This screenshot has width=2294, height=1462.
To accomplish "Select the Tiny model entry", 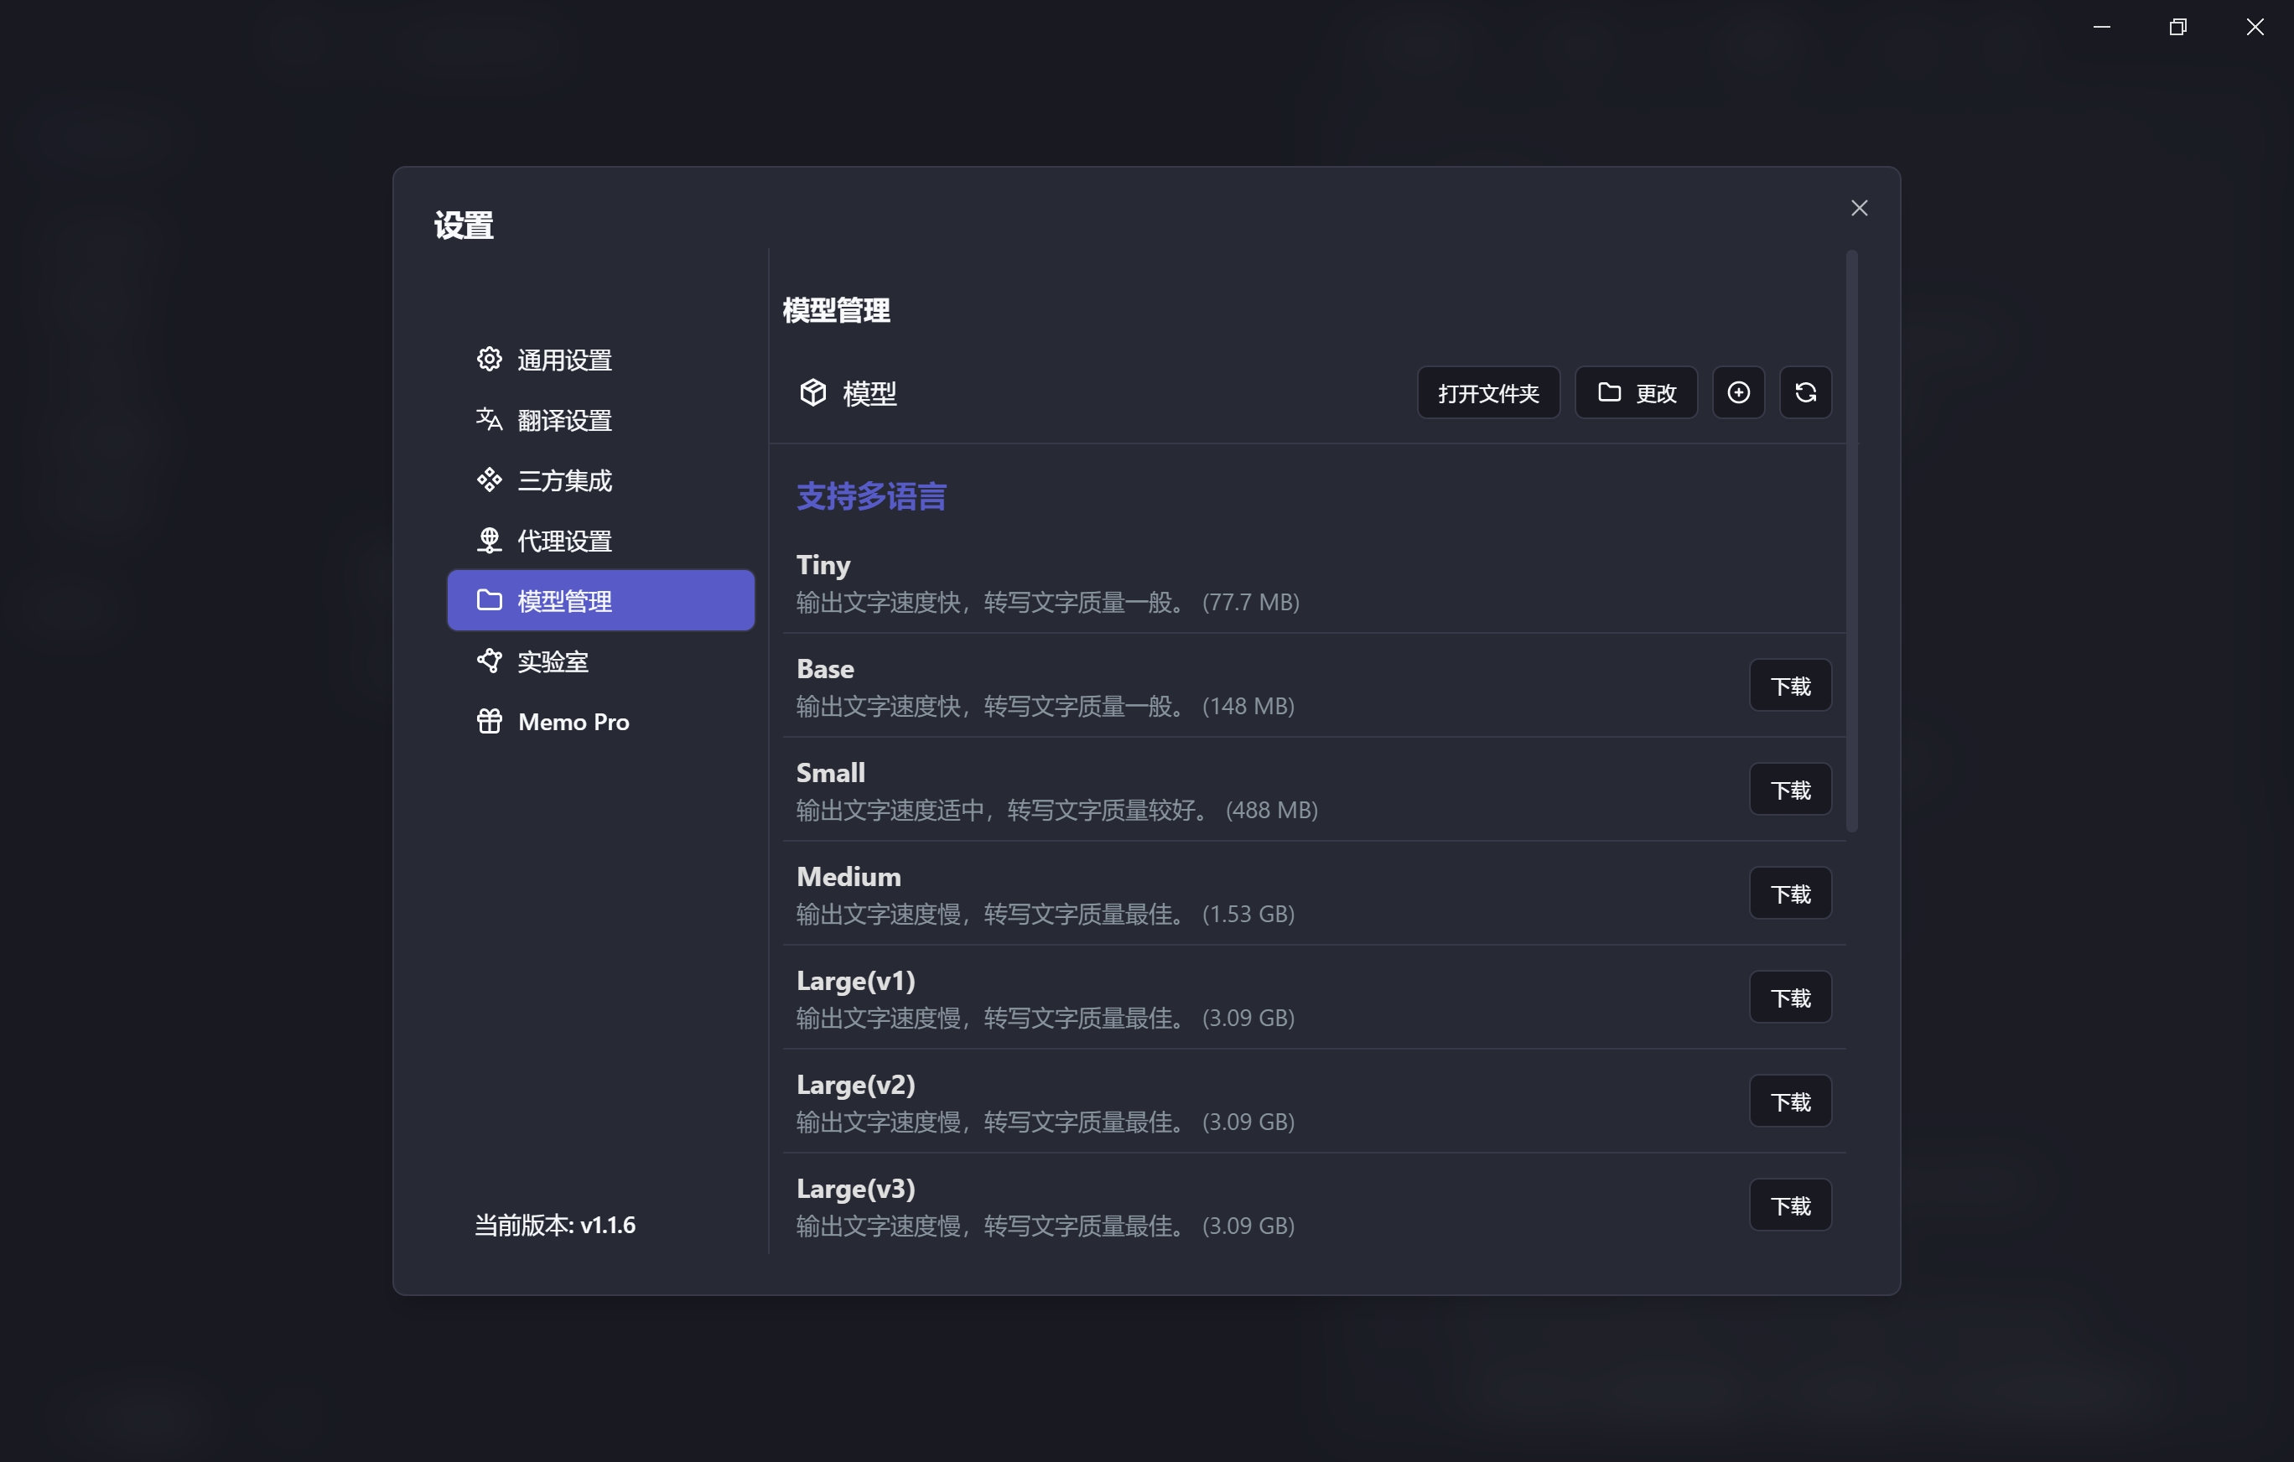I will tap(1048, 582).
